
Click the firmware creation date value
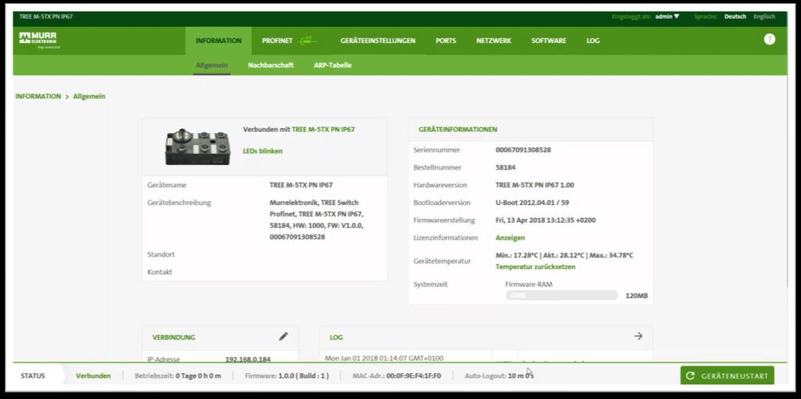coord(545,220)
